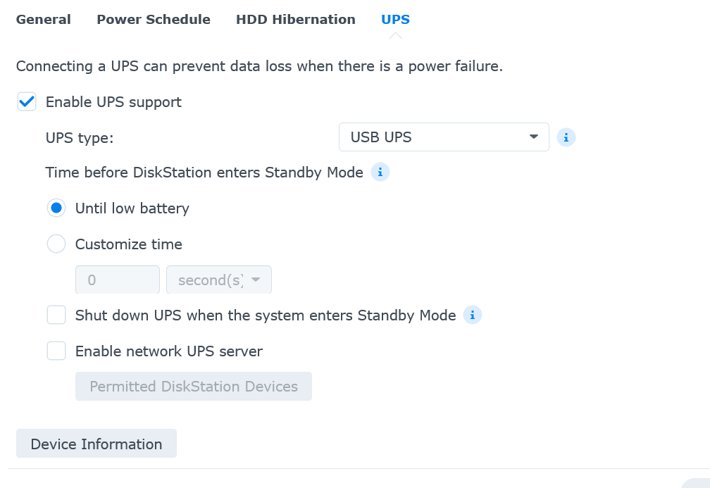The image size is (710, 488).
Task: Expand the second(s) time unit dropdown
Action: pyautogui.click(x=219, y=280)
